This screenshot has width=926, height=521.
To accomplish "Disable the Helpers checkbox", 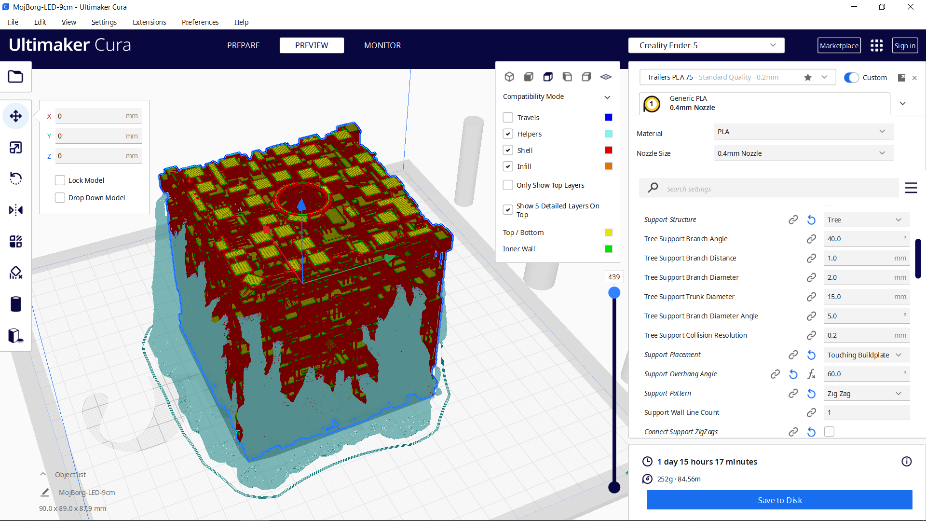I will (x=508, y=134).
